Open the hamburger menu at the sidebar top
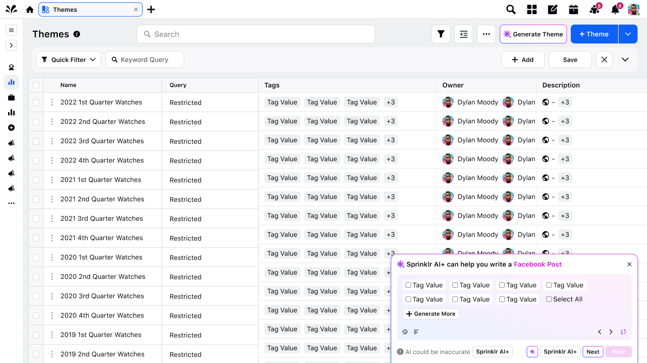Image resolution: width=647 pixels, height=363 pixels. point(11,30)
